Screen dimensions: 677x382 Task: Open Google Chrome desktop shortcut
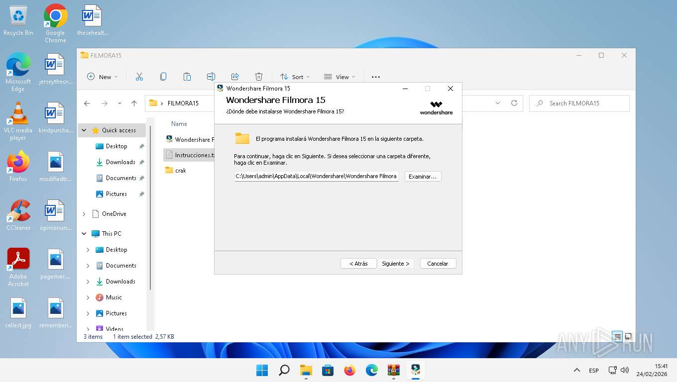pos(55,23)
